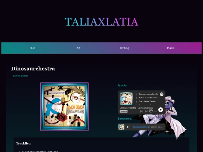Open the Art navigation menu item
This screenshot has width=203, height=152.
coord(78,48)
